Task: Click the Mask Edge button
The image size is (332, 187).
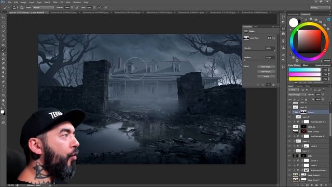Action: click(x=266, y=67)
